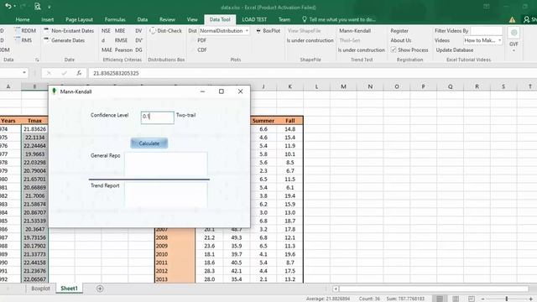Image resolution: width=537 pixels, height=302 pixels.
Task: Open the Home ribbon tab
Action: [23, 19]
